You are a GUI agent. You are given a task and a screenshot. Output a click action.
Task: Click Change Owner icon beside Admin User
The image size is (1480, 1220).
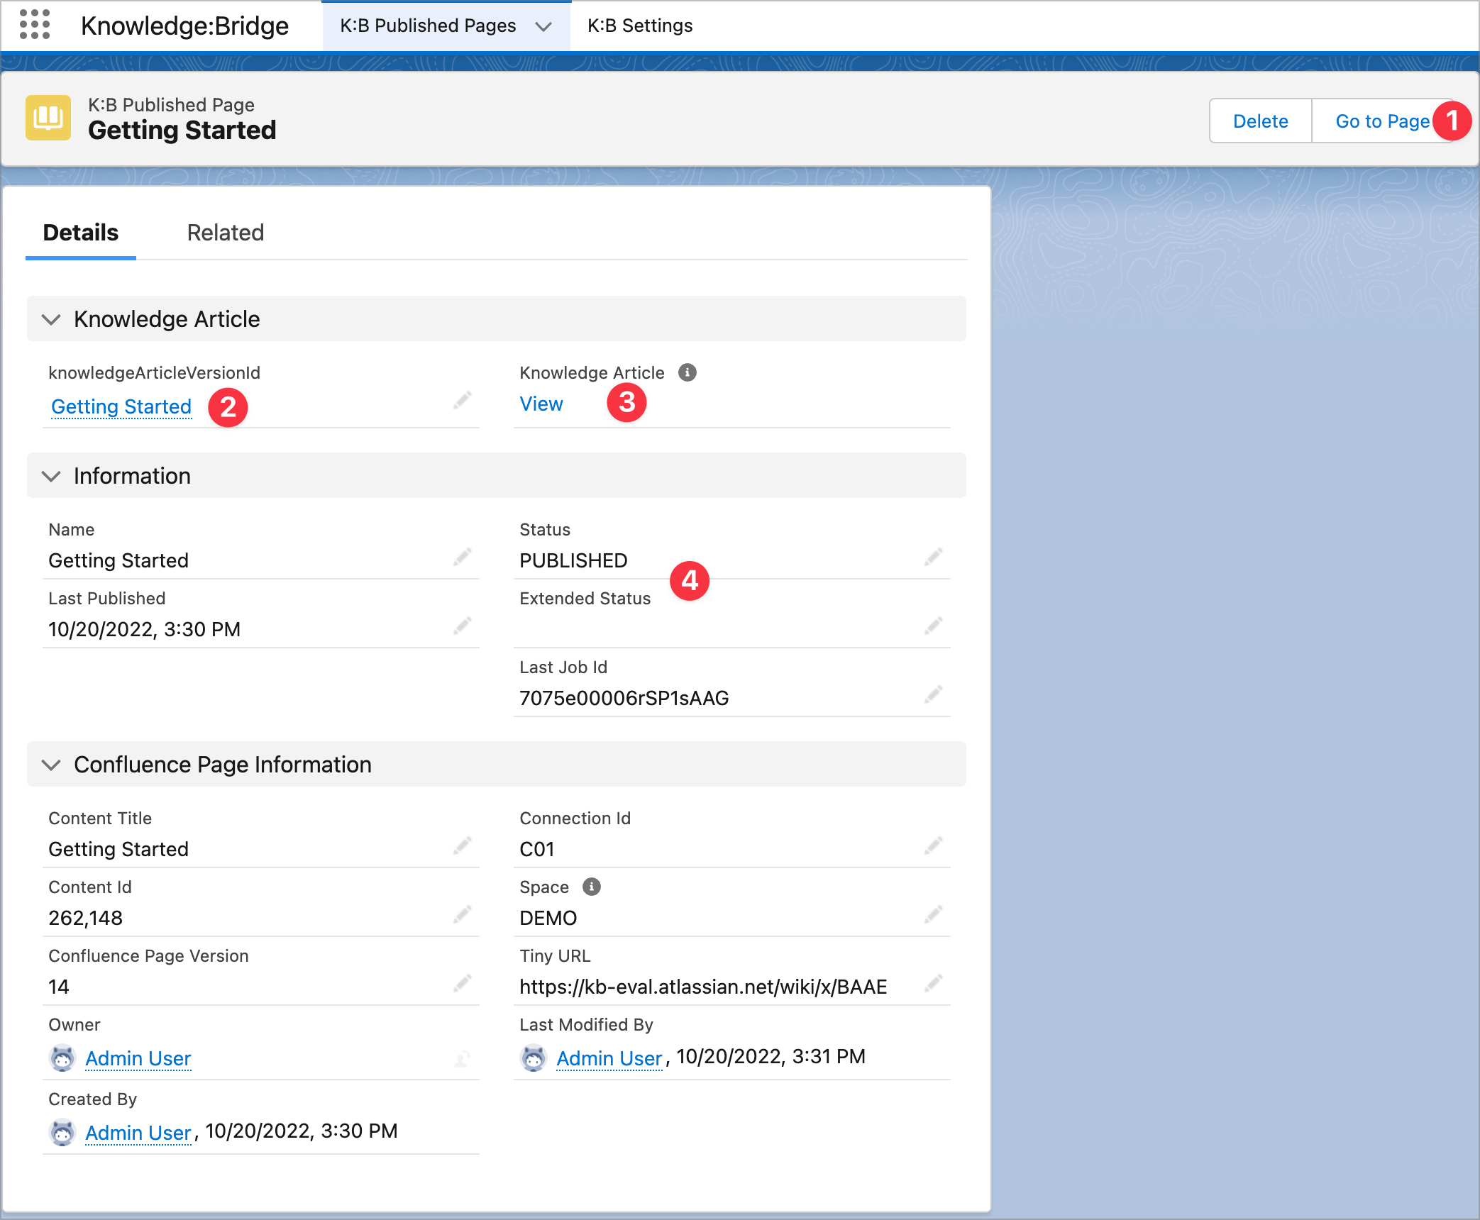[462, 1059]
